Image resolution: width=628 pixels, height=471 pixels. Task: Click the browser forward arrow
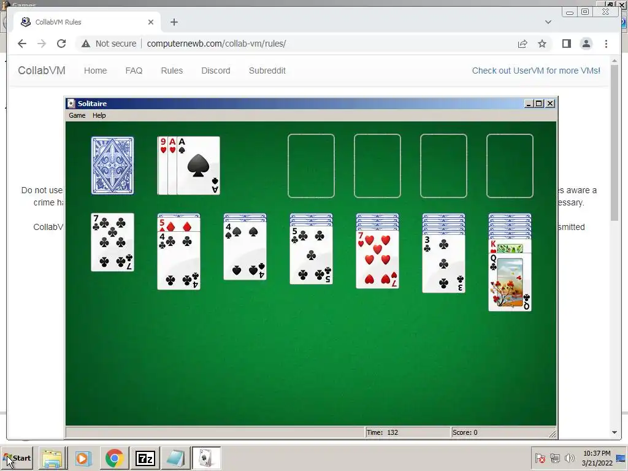(42, 44)
